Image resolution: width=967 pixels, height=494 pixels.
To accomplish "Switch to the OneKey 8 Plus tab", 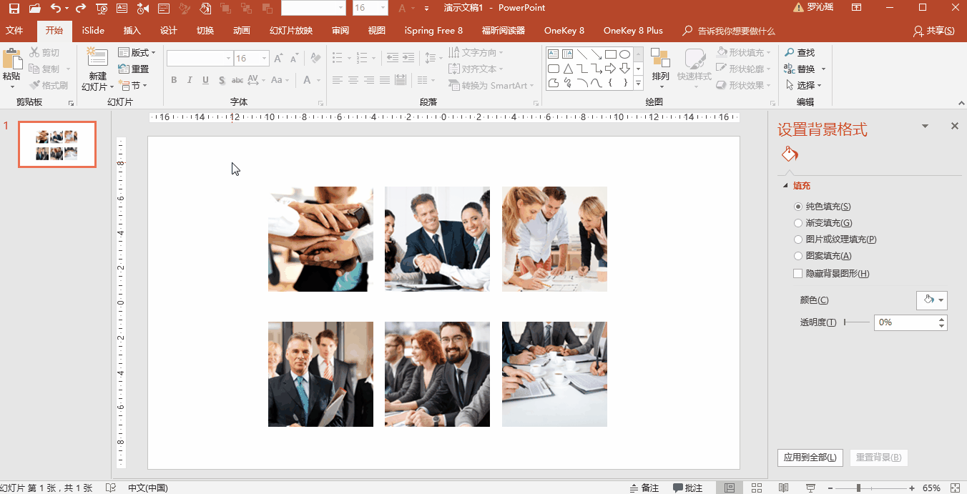I will pos(633,31).
